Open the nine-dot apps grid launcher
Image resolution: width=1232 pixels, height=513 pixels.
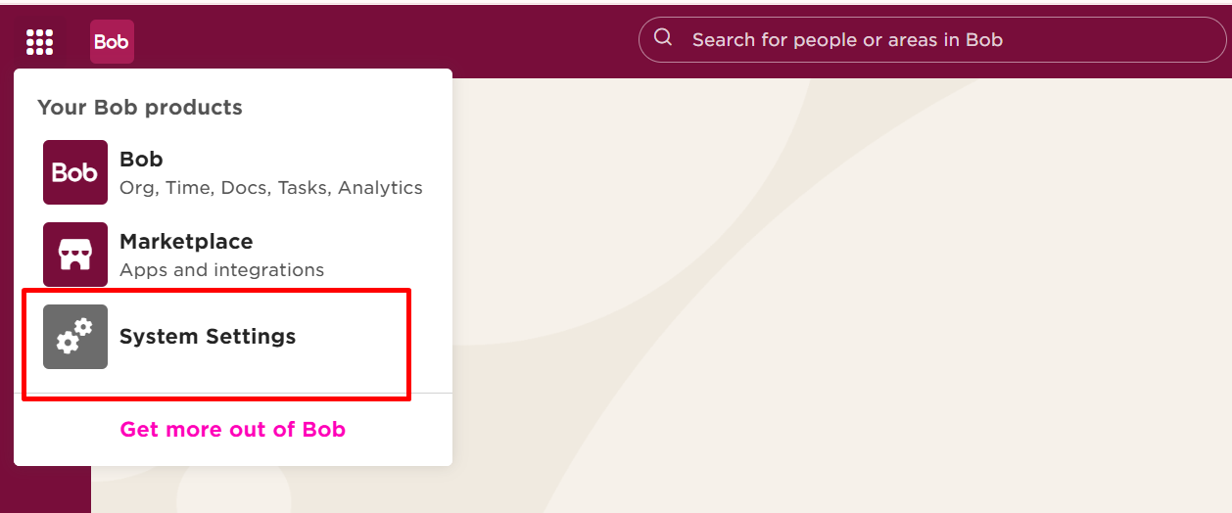click(x=39, y=42)
